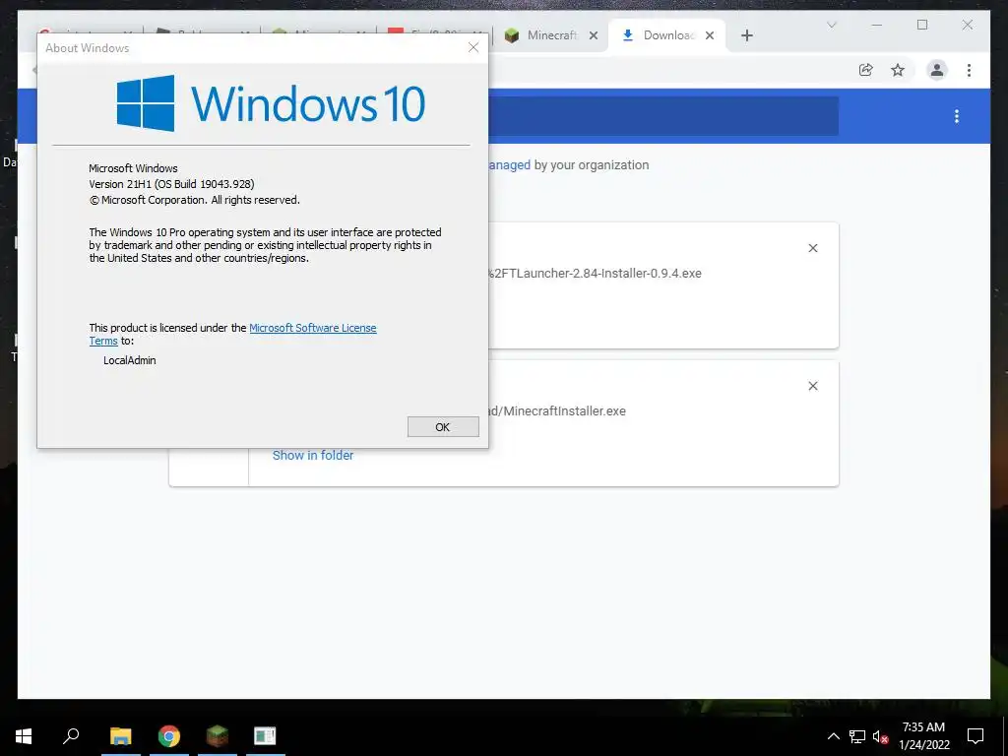Open Chrome tab search dropdown
Screen dimensions: 1008x756
(831, 25)
